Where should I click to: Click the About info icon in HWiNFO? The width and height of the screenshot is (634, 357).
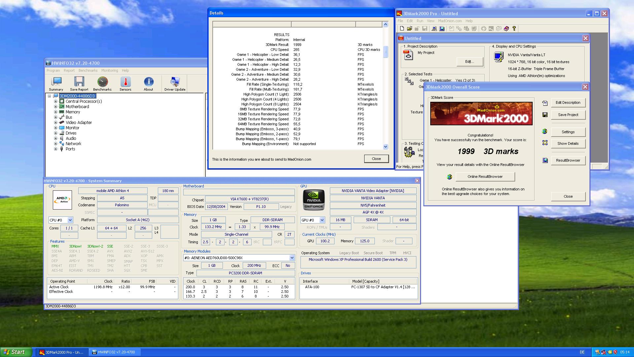(149, 84)
